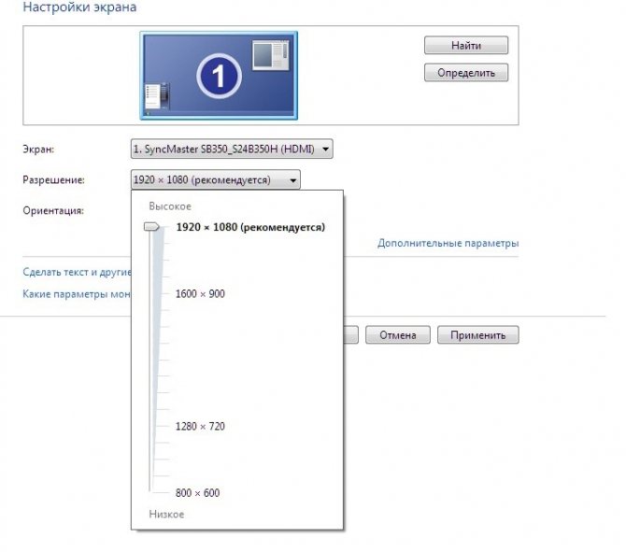This screenshot has width=626, height=552.
Task: Click the Высокое label above the slider
Action: pyautogui.click(x=170, y=206)
